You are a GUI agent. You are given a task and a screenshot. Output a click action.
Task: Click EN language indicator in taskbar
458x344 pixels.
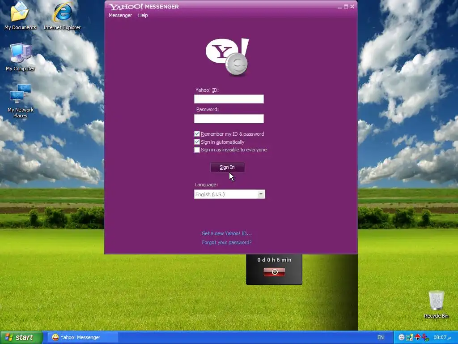click(x=380, y=337)
